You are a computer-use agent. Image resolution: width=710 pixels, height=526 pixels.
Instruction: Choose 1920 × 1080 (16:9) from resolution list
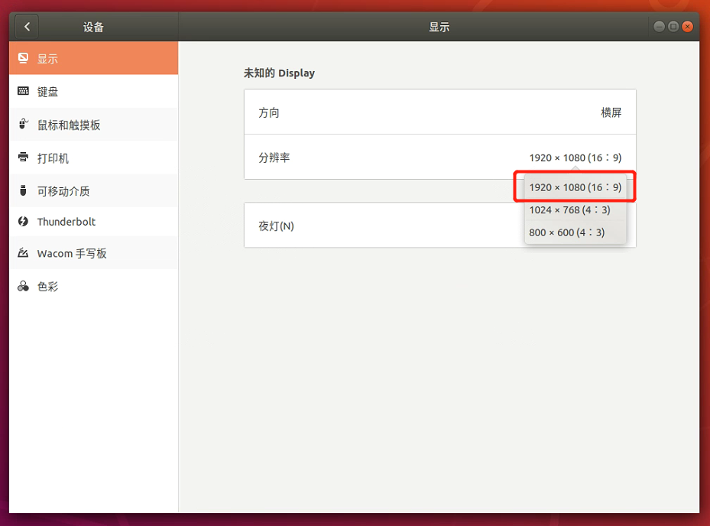575,187
